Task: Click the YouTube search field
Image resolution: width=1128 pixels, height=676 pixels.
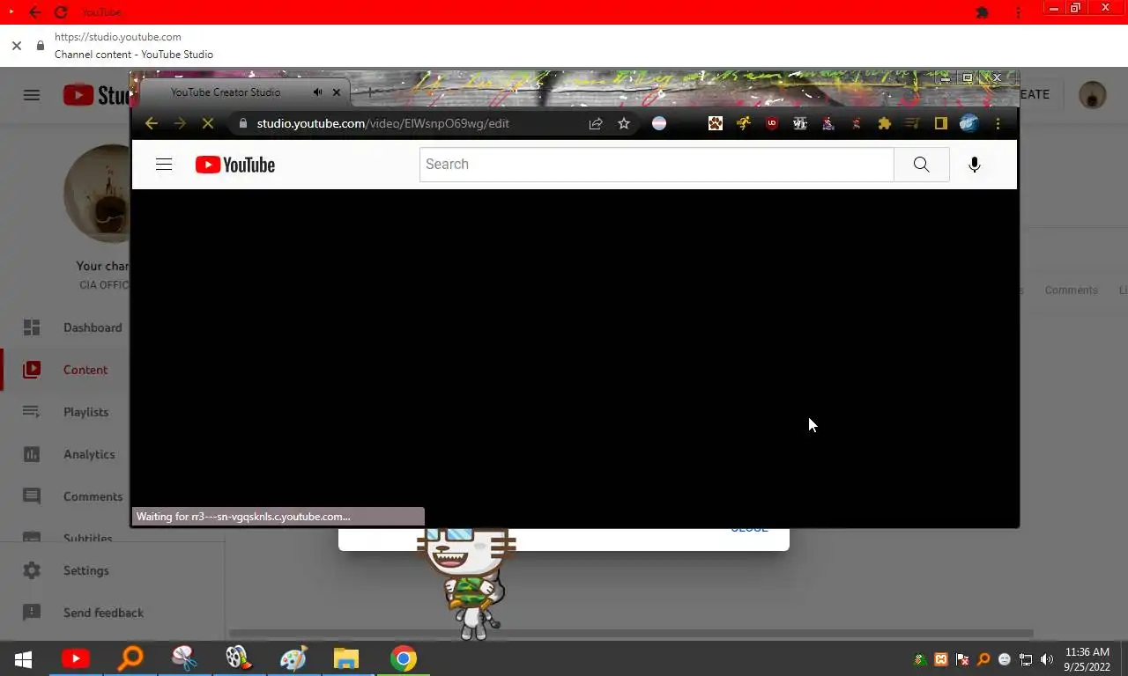Action: pyautogui.click(x=657, y=165)
